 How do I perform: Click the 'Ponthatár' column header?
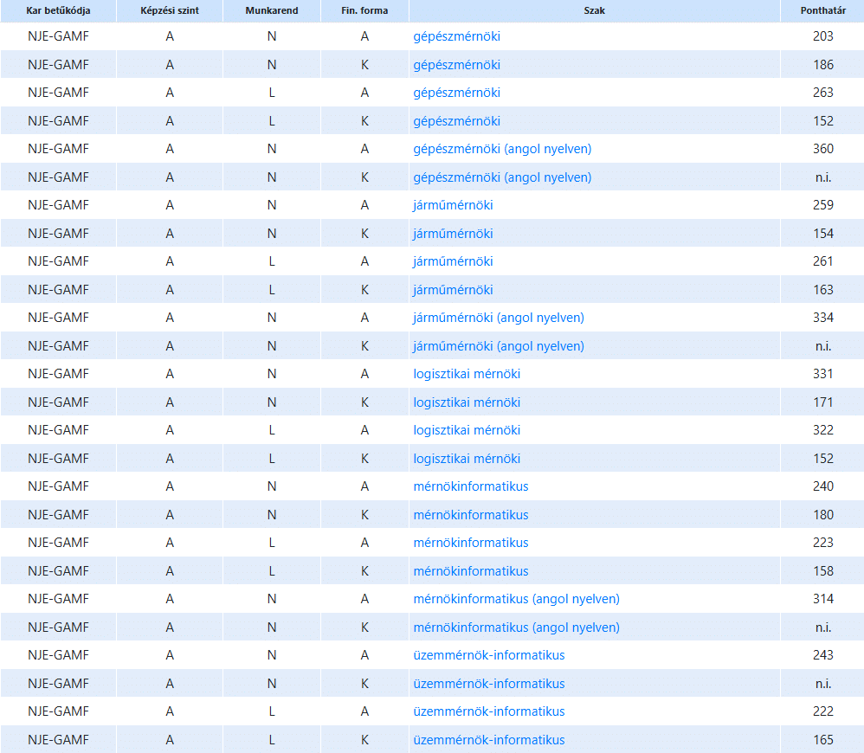822,11
